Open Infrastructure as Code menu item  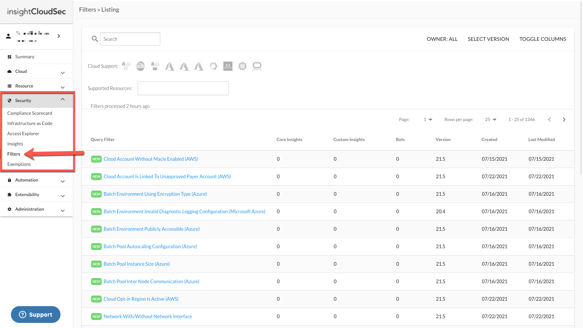coord(30,124)
